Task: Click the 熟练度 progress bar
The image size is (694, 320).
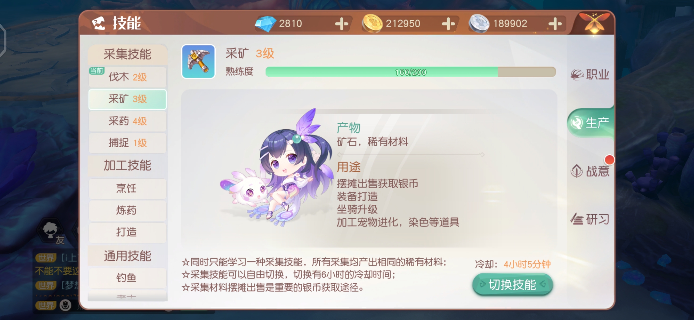Action: pyautogui.click(x=410, y=72)
